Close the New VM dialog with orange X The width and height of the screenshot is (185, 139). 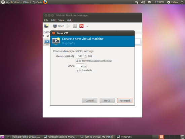(x=53, y=33)
